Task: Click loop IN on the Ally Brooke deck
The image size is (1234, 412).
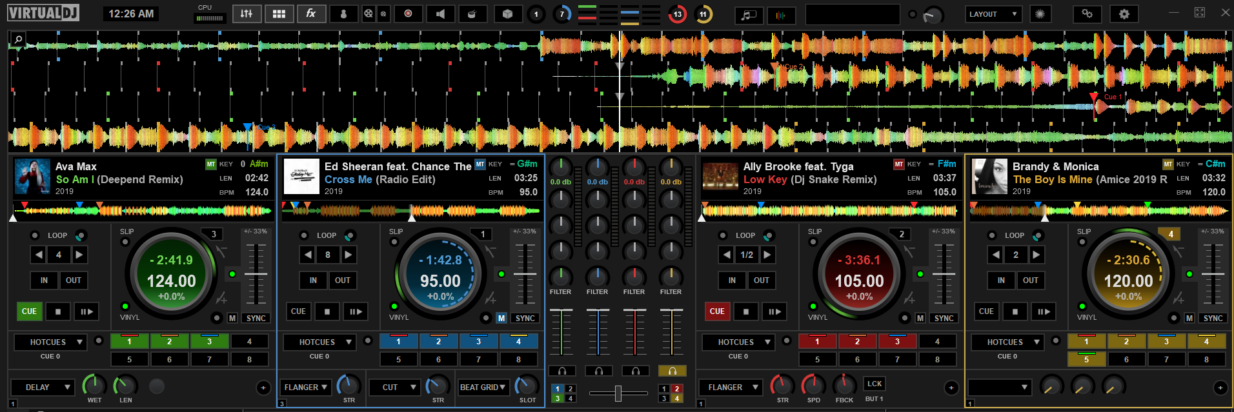Action: (732, 280)
